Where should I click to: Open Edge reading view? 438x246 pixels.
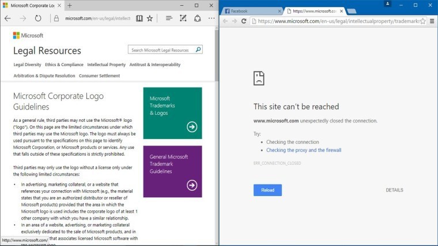139,18
